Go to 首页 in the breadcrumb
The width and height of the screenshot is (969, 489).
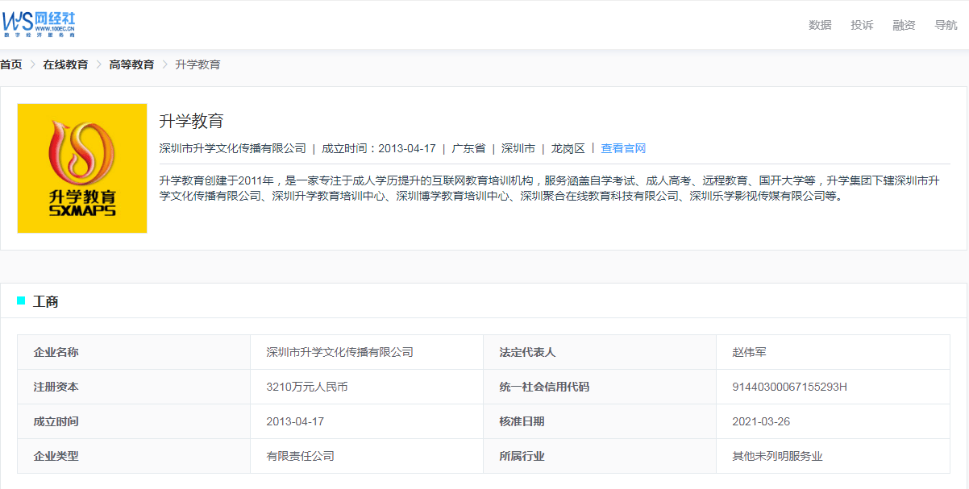click(x=11, y=64)
